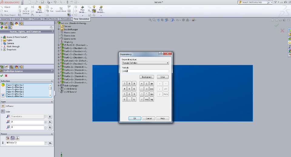Click the sin function button
291x157 pixels.
[x=152, y=83]
